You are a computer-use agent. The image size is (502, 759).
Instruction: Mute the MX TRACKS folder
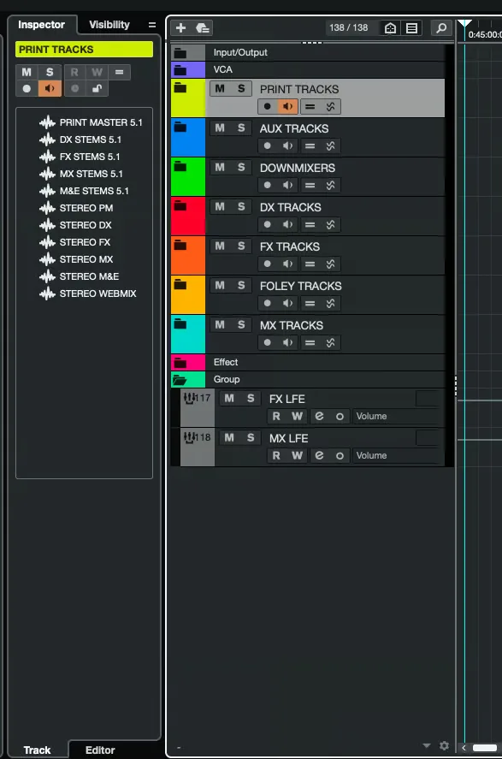coord(220,324)
